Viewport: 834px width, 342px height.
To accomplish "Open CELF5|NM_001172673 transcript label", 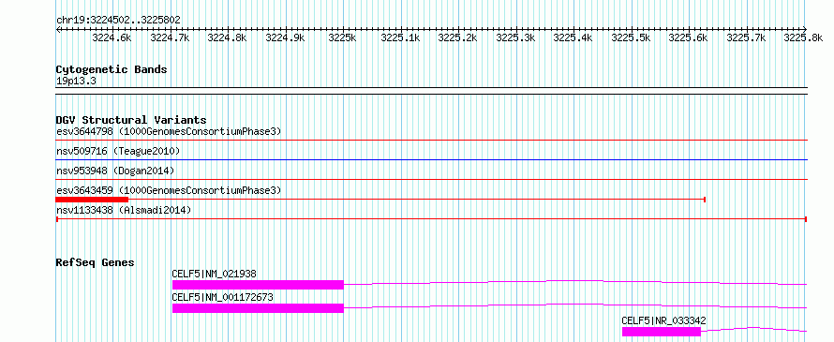I will coord(222,297).
